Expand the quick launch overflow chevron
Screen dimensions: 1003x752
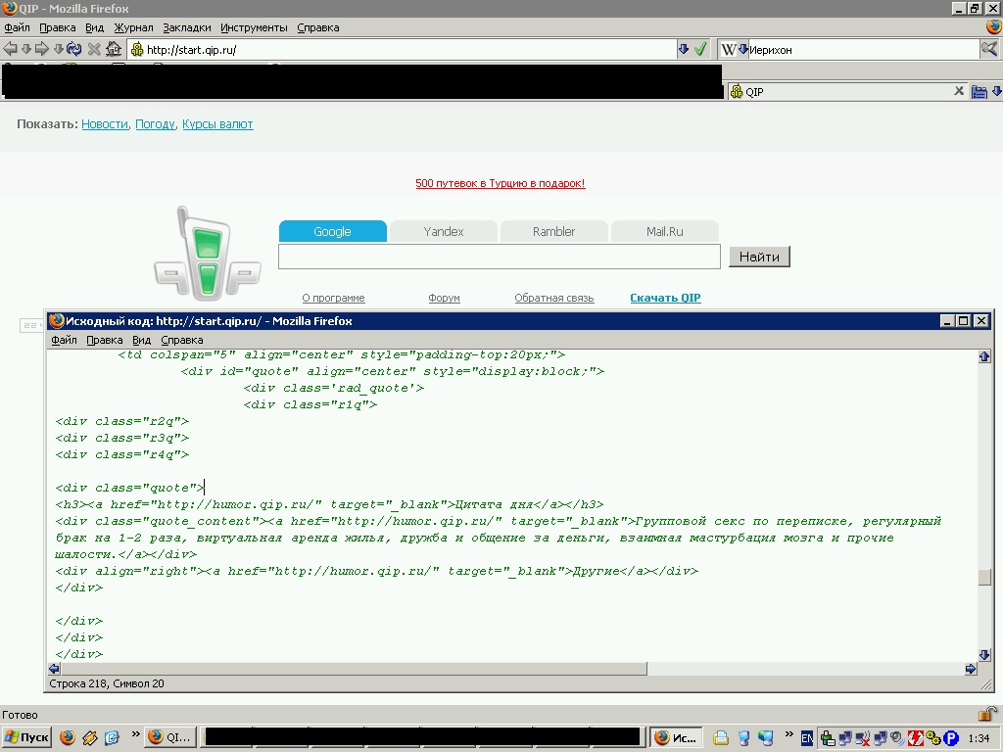(x=135, y=734)
